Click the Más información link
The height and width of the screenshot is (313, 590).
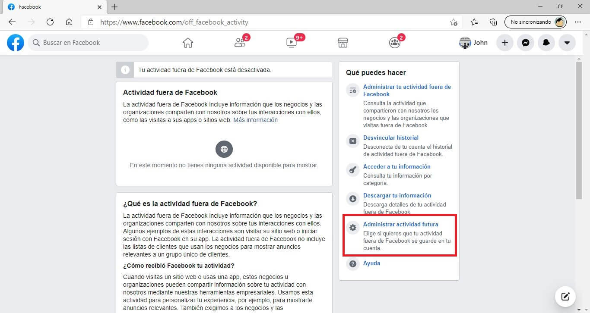pyautogui.click(x=256, y=120)
